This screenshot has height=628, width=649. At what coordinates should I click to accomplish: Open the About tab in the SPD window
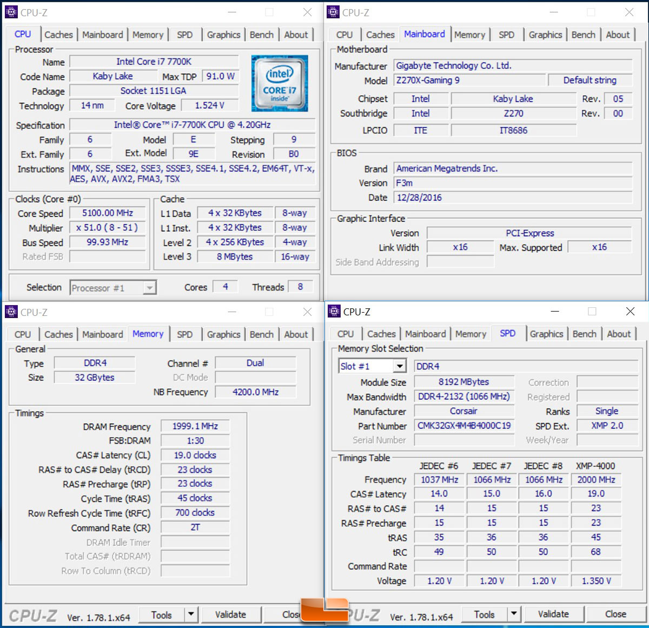point(619,334)
